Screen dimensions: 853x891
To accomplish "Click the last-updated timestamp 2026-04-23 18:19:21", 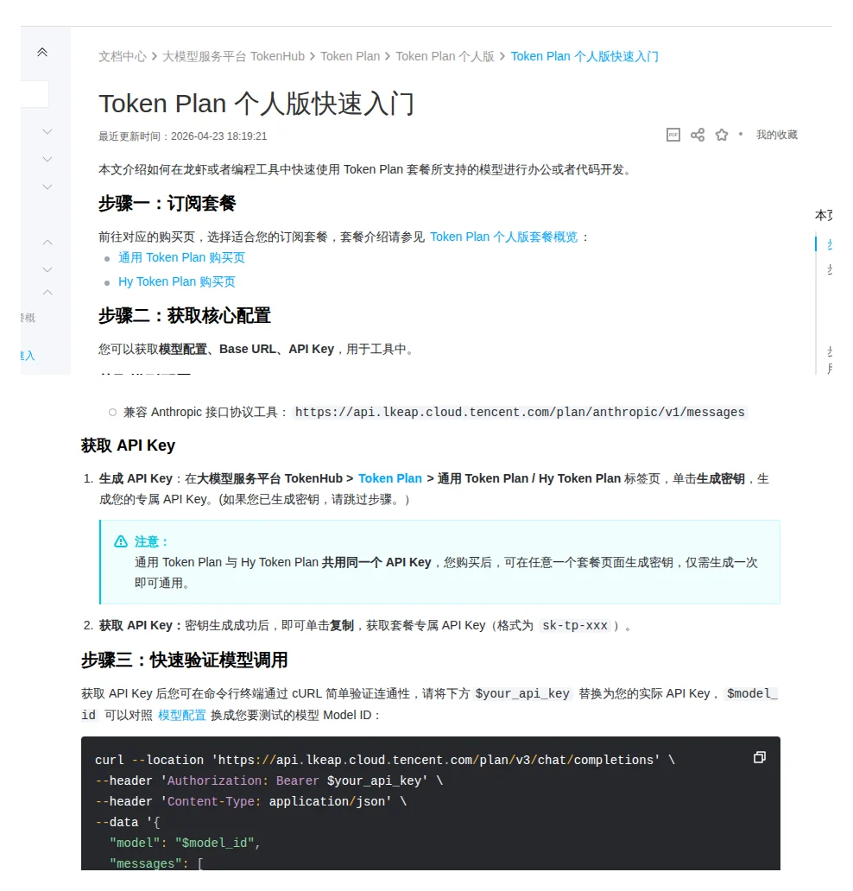I will (218, 136).
